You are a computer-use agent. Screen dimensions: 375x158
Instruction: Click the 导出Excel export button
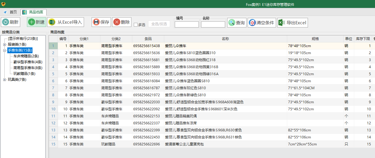292,23
